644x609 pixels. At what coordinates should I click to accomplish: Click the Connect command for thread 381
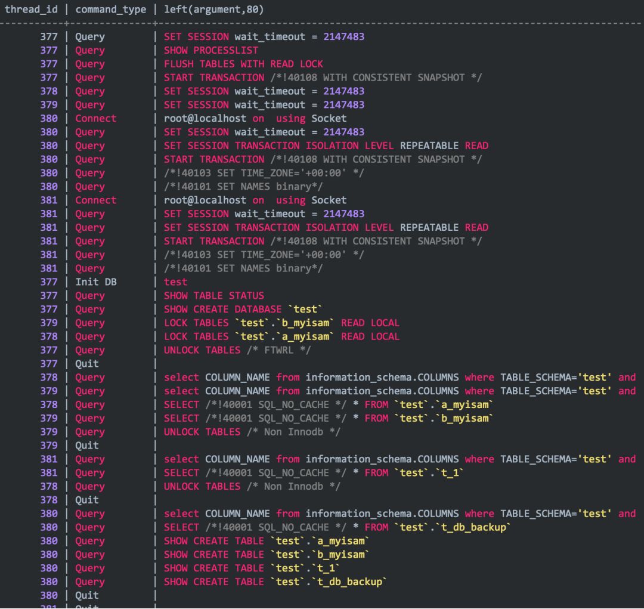coord(95,200)
